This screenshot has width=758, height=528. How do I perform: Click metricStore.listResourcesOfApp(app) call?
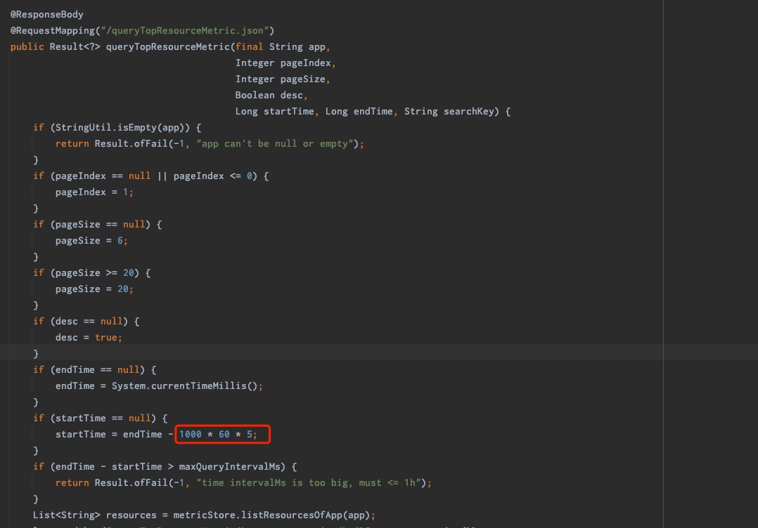271,515
